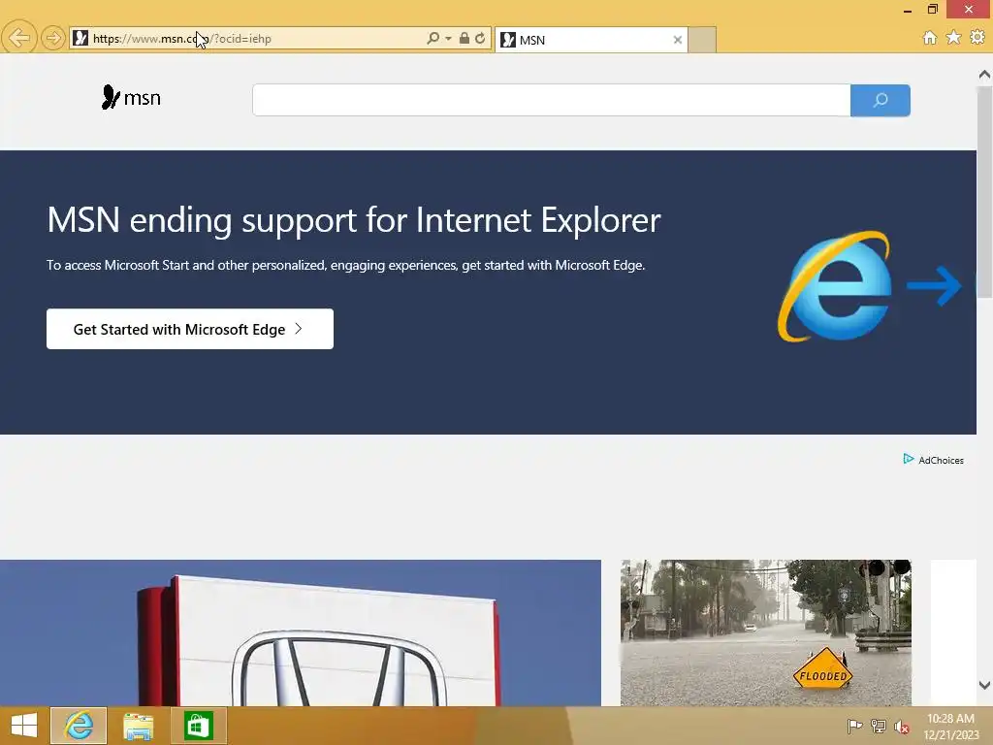Open the Windows Store taskbar icon
The width and height of the screenshot is (993, 745).
[198, 726]
